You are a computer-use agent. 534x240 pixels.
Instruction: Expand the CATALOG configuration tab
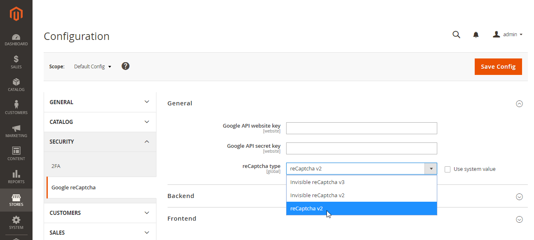click(x=100, y=122)
